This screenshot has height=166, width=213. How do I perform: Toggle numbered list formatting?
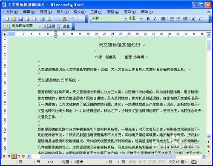pyautogui.click(x=172, y=19)
